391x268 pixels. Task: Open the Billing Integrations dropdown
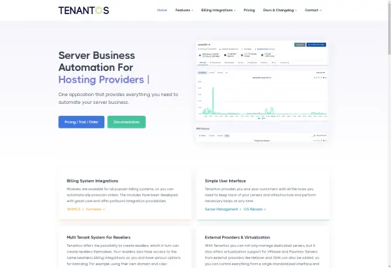coord(218,11)
